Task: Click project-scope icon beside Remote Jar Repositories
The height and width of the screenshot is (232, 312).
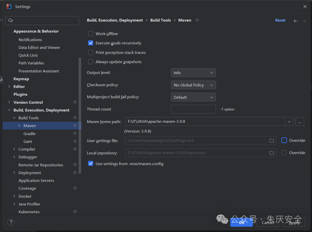Action: (x=75, y=165)
